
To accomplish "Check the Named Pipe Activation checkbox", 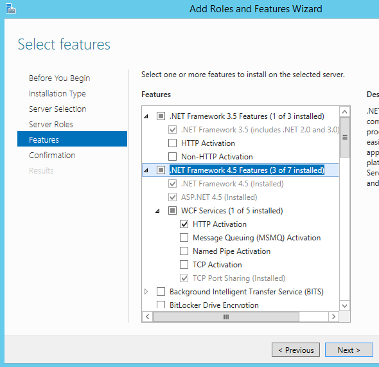I will [184, 251].
